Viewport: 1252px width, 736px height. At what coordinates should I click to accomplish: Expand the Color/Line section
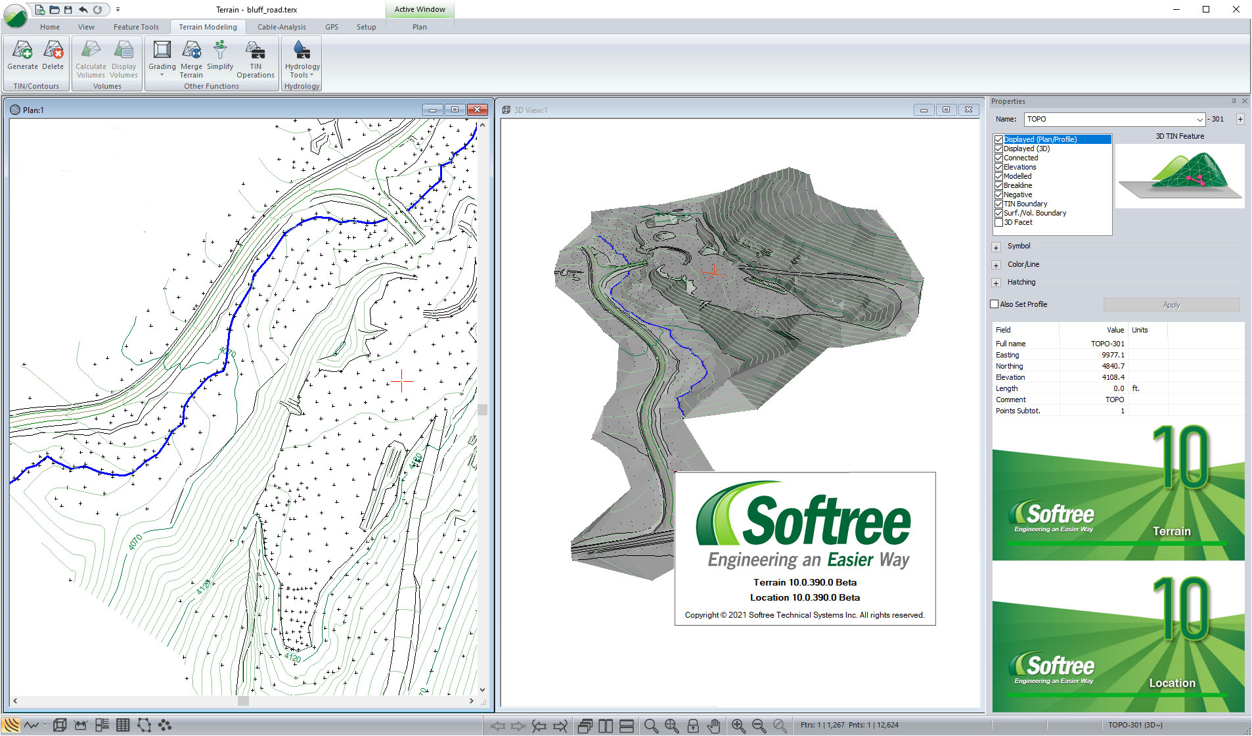pyautogui.click(x=996, y=265)
